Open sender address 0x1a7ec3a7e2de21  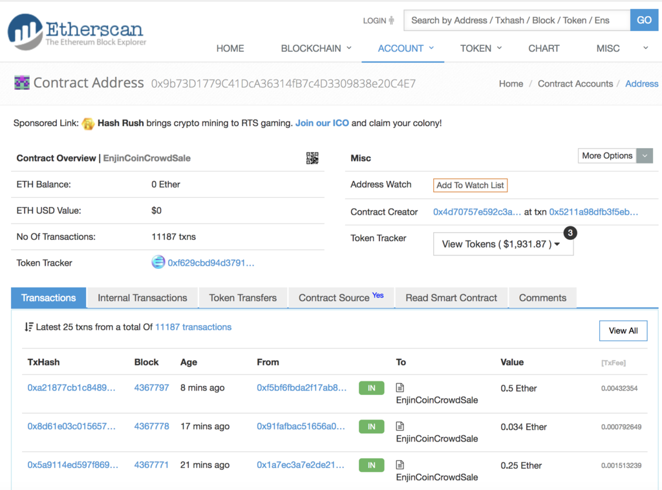coord(301,465)
